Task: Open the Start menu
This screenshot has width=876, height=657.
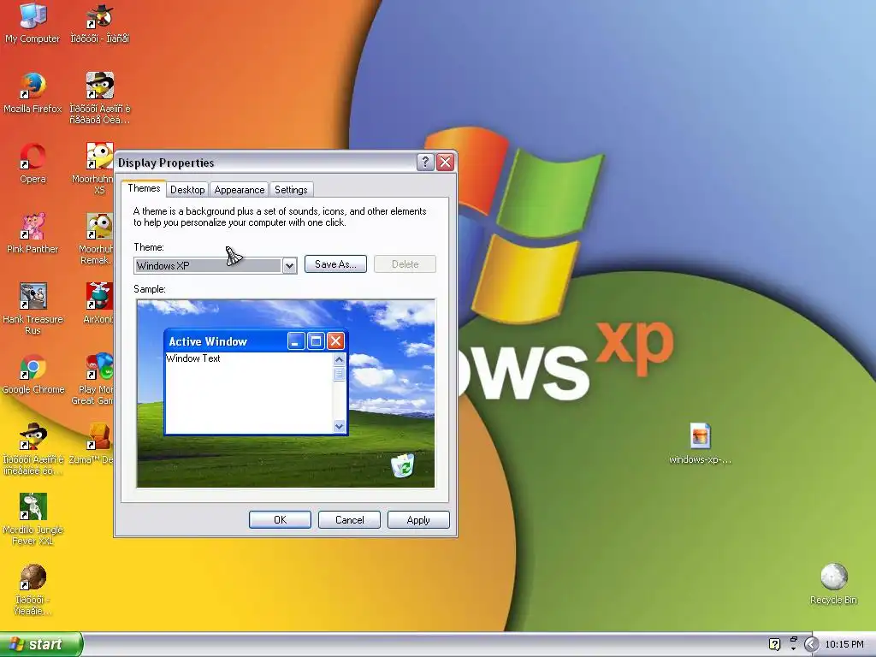Action: [x=41, y=644]
